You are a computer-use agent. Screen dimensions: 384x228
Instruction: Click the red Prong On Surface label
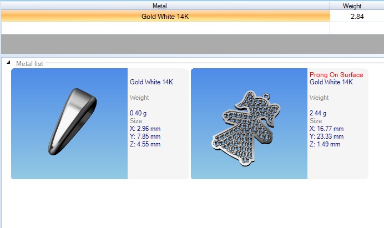tap(336, 75)
